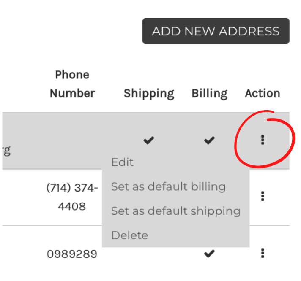Viewport: 301px width, 281px height.
Task: Click the divider line above the 0989289 row
Action: point(146,225)
